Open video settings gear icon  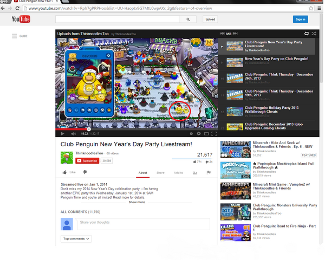pos(199,134)
